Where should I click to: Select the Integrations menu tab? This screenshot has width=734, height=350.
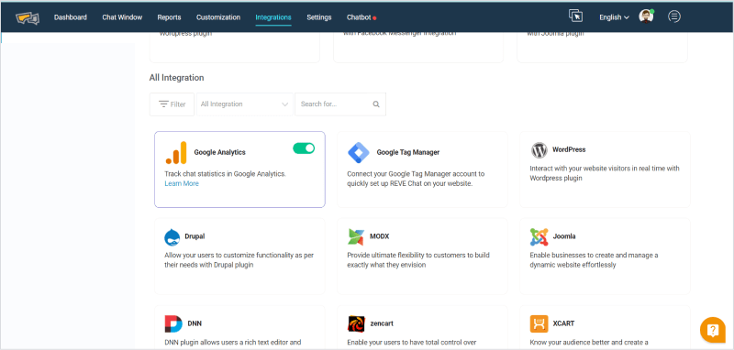[273, 17]
